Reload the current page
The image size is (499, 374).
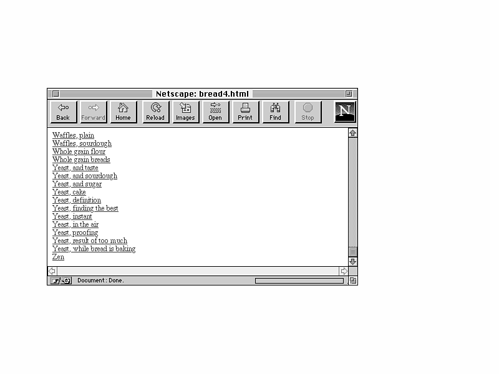pyautogui.click(x=155, y=112)
